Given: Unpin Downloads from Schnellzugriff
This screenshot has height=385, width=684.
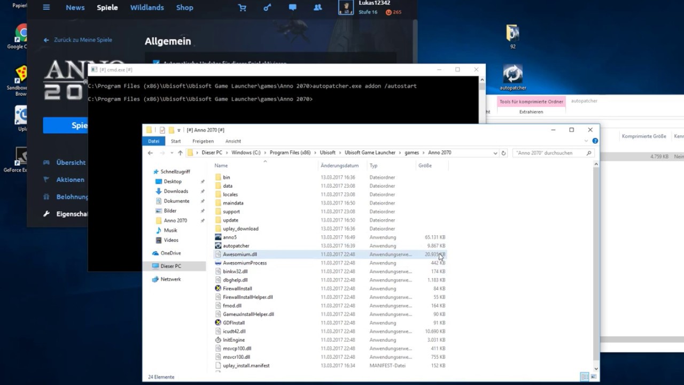Looking at the screenshot, I should tap(201, 191).
